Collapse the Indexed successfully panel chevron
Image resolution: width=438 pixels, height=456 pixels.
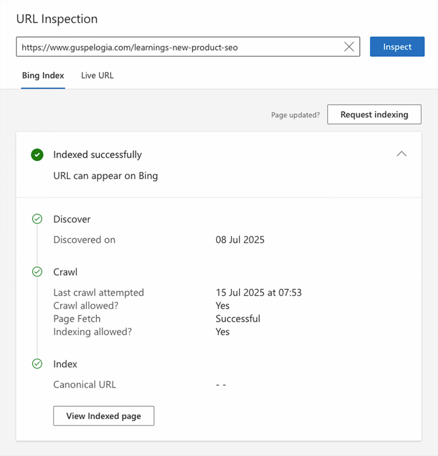(x=401, y=154)
